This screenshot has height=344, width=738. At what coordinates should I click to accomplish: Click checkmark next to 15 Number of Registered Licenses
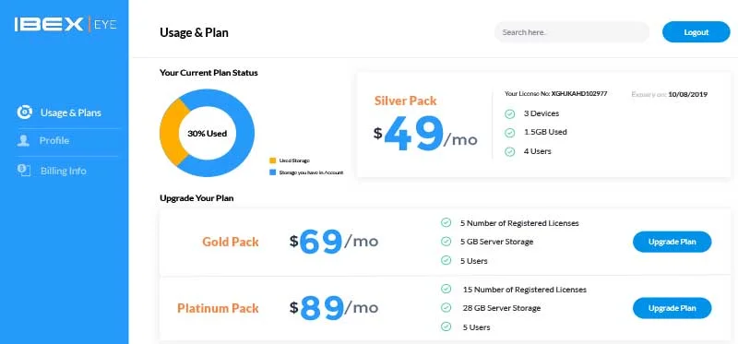coord(446,289)
